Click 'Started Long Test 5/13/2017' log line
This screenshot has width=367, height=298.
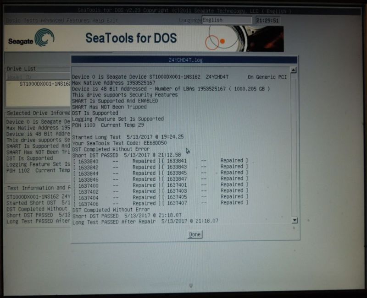[128, 137]
